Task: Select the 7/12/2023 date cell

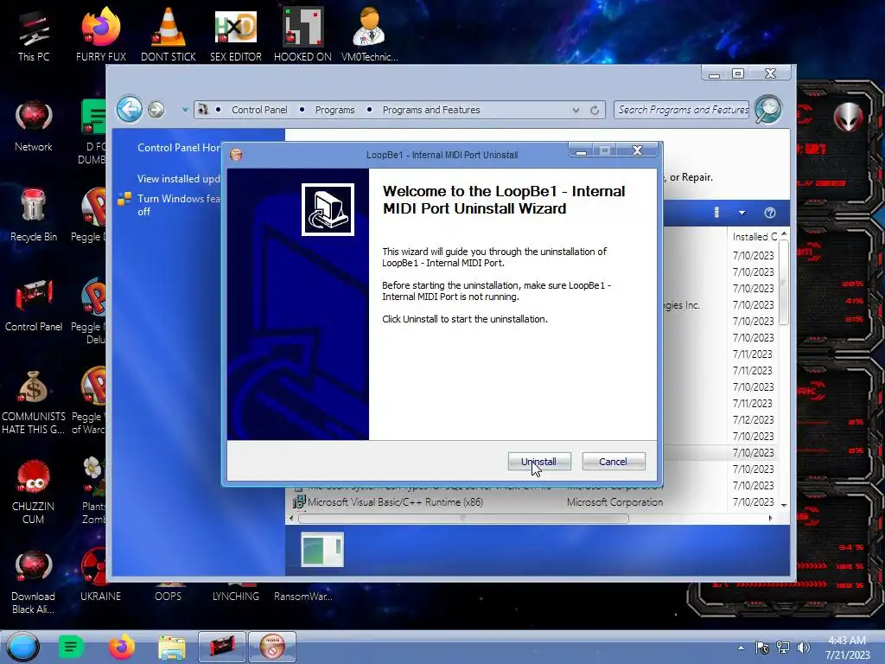Action: pos(753,420)
